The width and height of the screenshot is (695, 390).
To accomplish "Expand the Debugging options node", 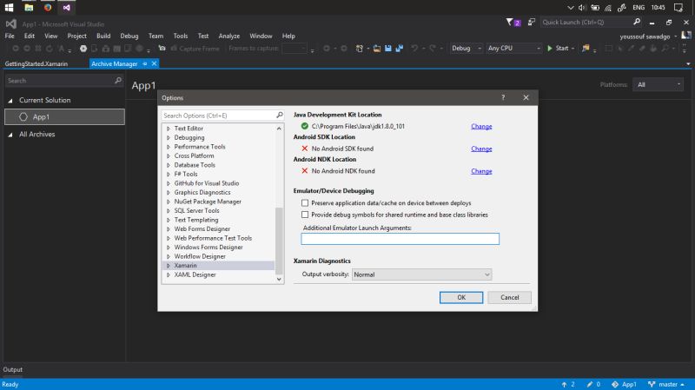I will click(169, 138).
